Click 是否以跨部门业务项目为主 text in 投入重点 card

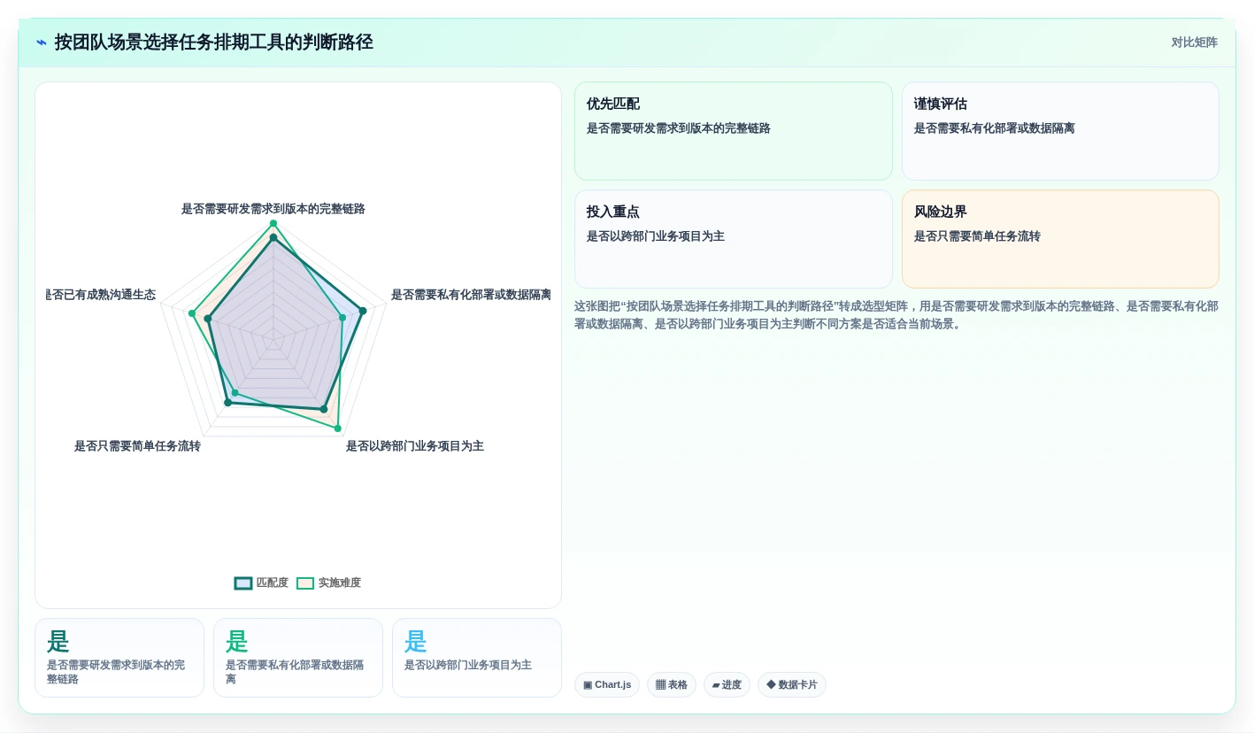click(x=656, y=236)
